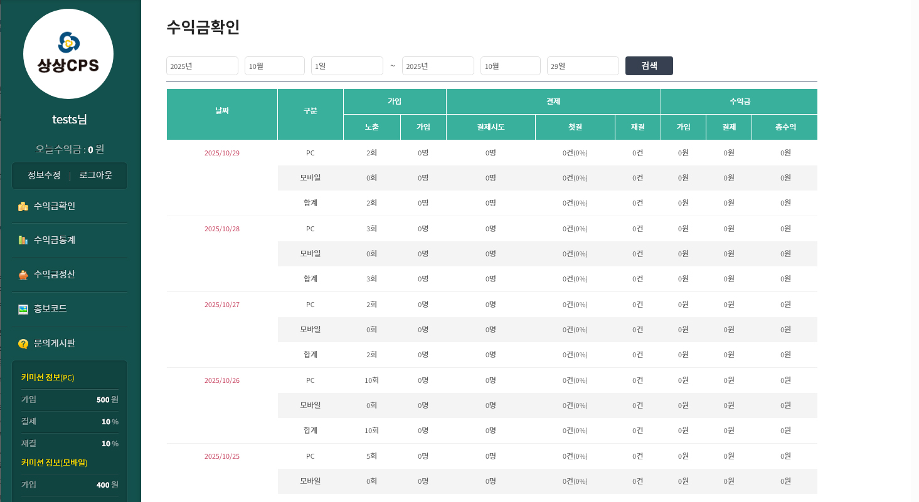This screenshot has width=919, height=502.
Task: Click the bar chart icon beside 수익금통계
Action: pyautogui.click(x=23, y=240)
